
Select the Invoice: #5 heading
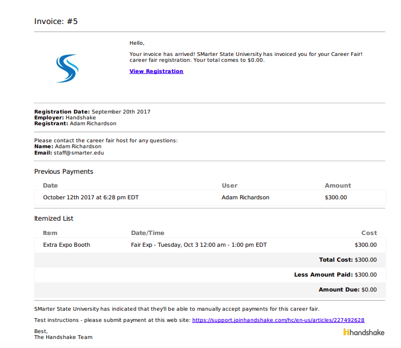[56, 21]
